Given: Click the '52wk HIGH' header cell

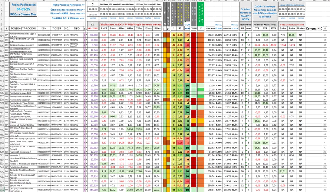Looking at the screenshot, I should 210,28.
